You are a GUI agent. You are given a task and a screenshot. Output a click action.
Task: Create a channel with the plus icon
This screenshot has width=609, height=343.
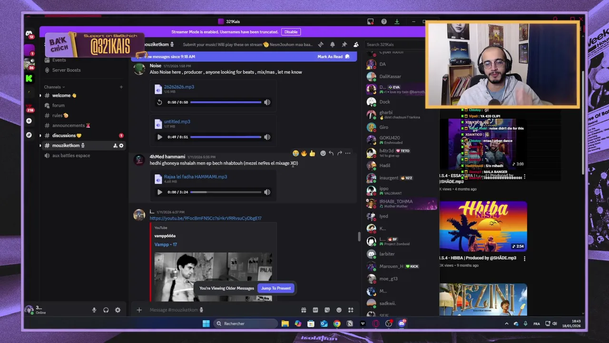coord(121,87)
